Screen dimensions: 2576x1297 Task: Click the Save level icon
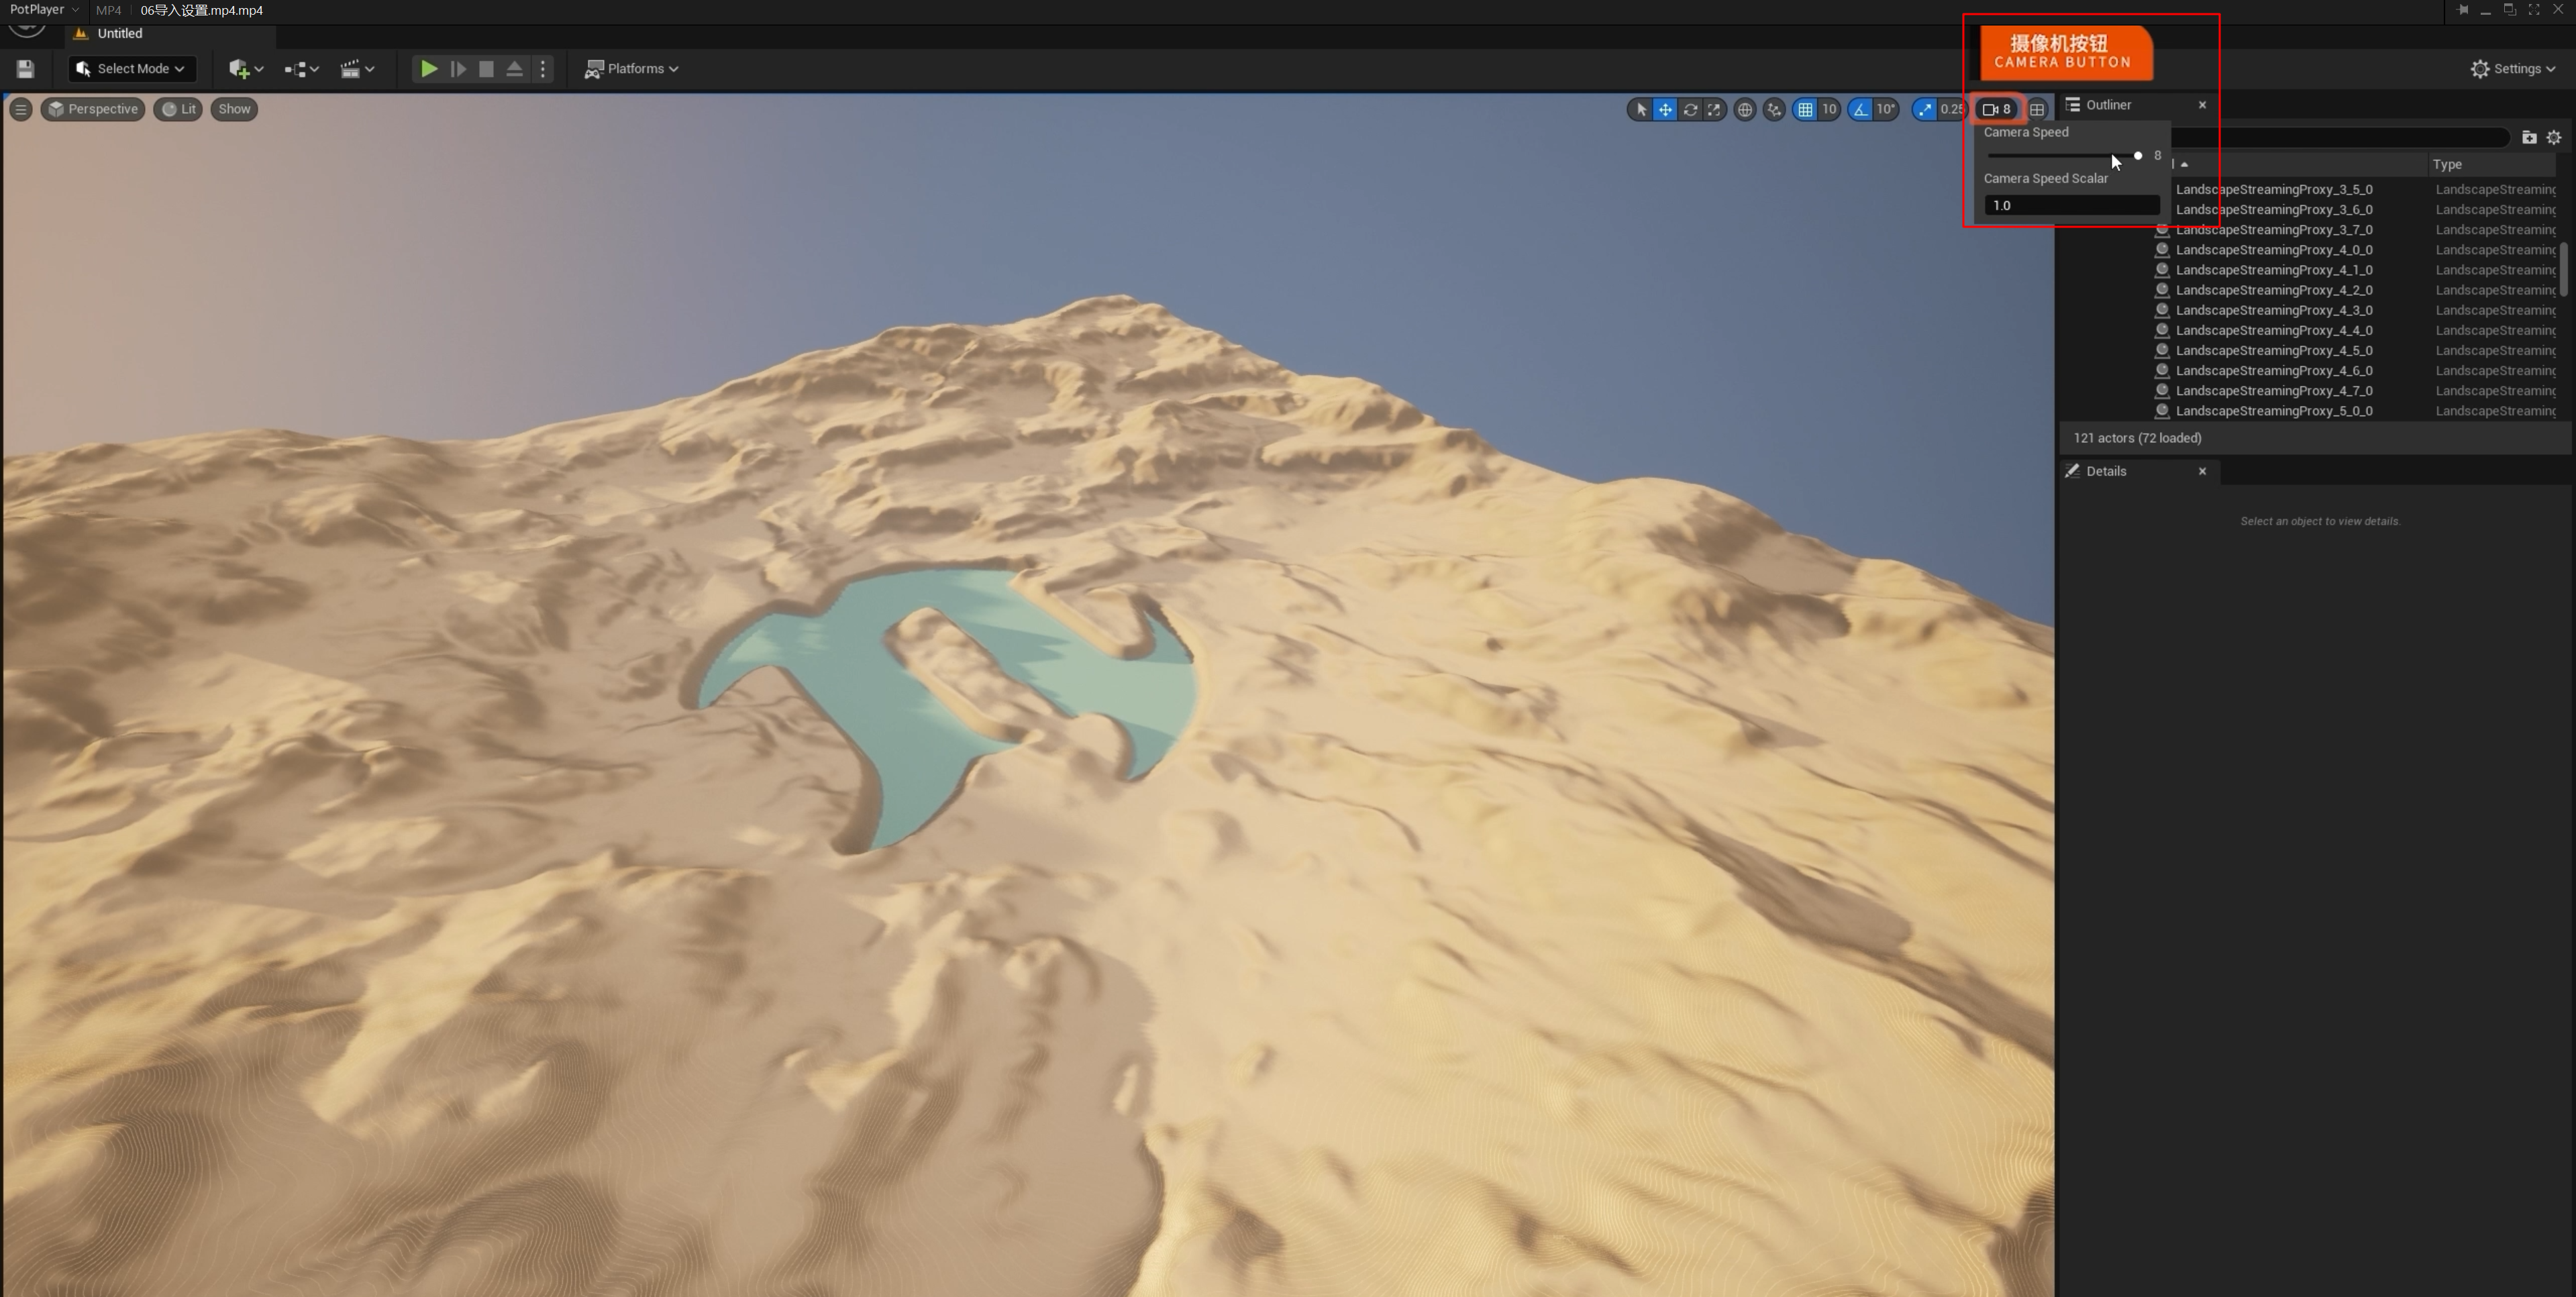(25, 69)
